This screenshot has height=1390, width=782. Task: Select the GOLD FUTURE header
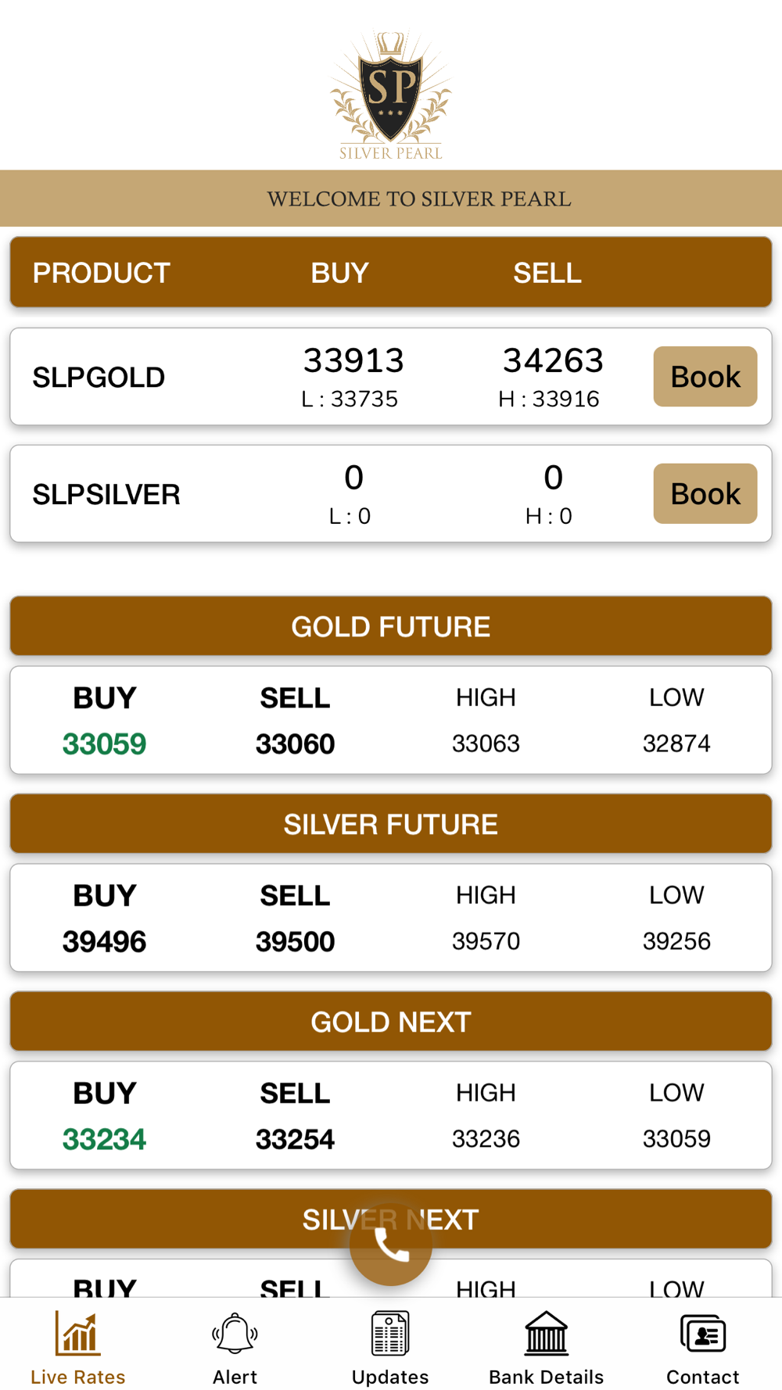391,626
